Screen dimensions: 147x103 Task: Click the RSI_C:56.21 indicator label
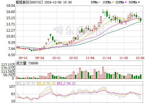[x=66, y=83]
